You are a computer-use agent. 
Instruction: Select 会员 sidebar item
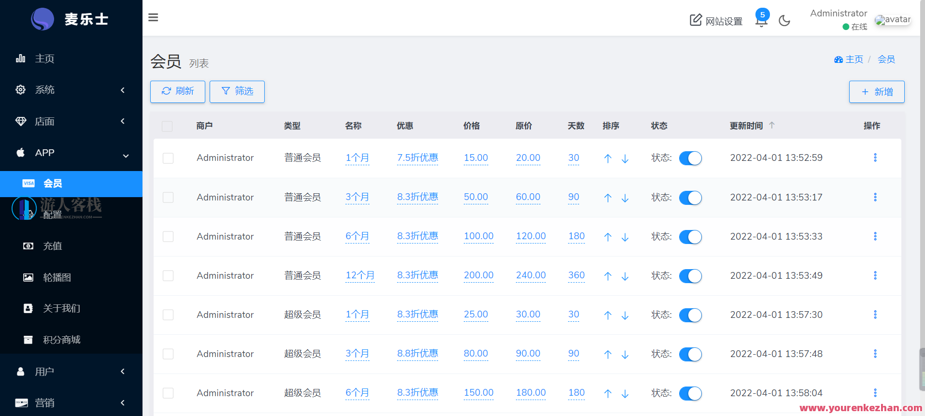tap(71, 184)
